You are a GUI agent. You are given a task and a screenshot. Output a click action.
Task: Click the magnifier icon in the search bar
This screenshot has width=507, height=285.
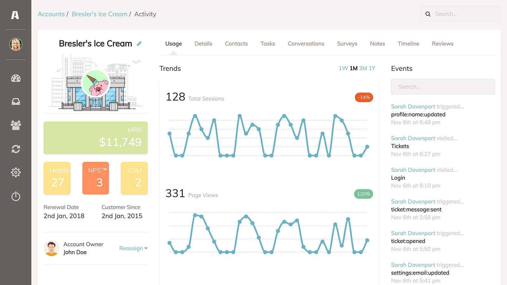pyautogui.click(x=428, y=14)
